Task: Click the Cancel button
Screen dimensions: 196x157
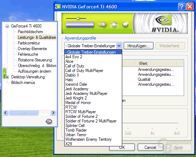Action: click(150, 147)
